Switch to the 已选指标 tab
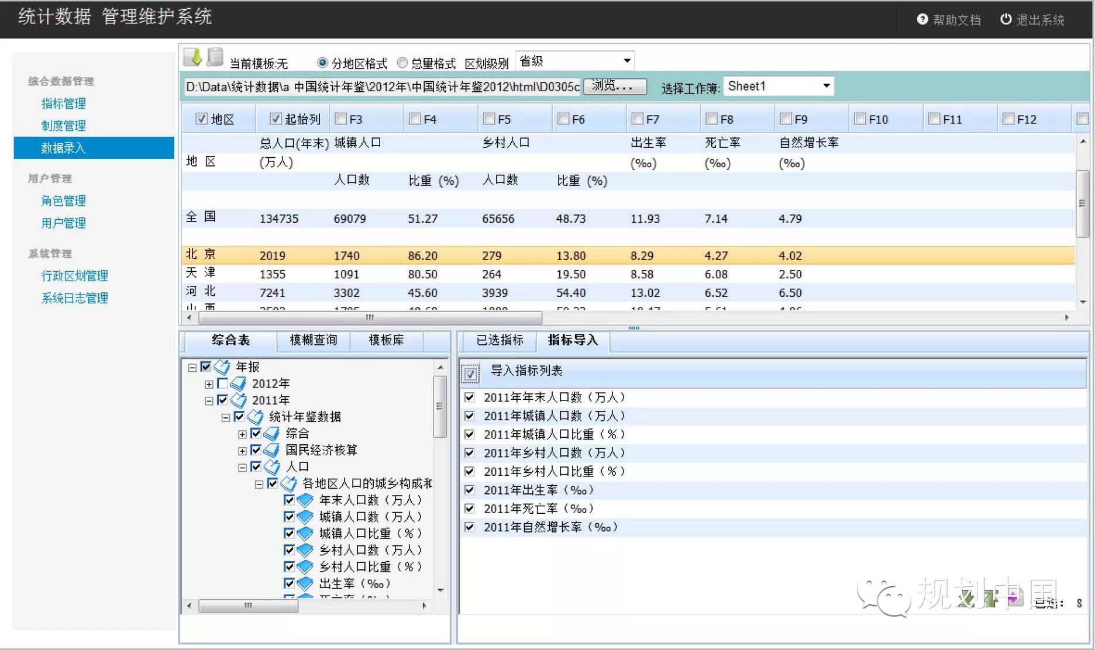 (x=500, y=340)
